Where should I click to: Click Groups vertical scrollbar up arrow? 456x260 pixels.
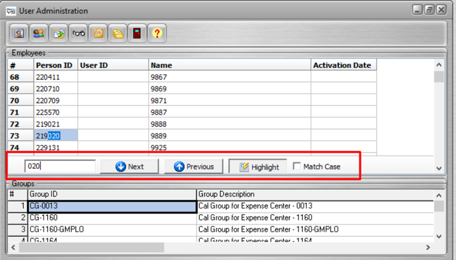coord(439,195)
